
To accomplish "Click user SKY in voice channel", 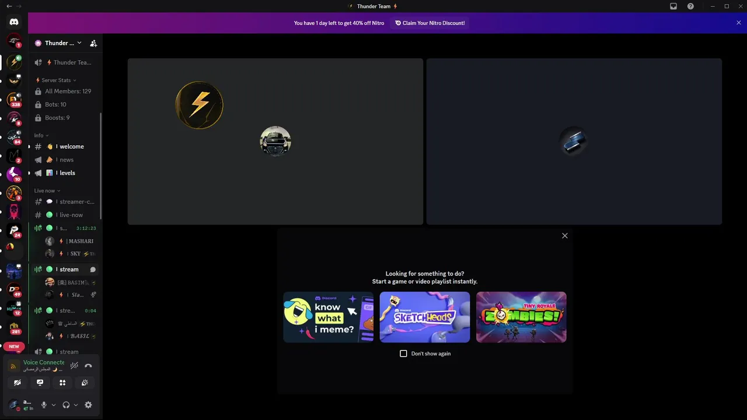I will click(x=70, y=254).
